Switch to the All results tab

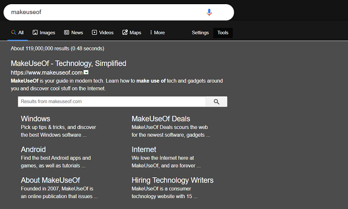coord(18,33)
